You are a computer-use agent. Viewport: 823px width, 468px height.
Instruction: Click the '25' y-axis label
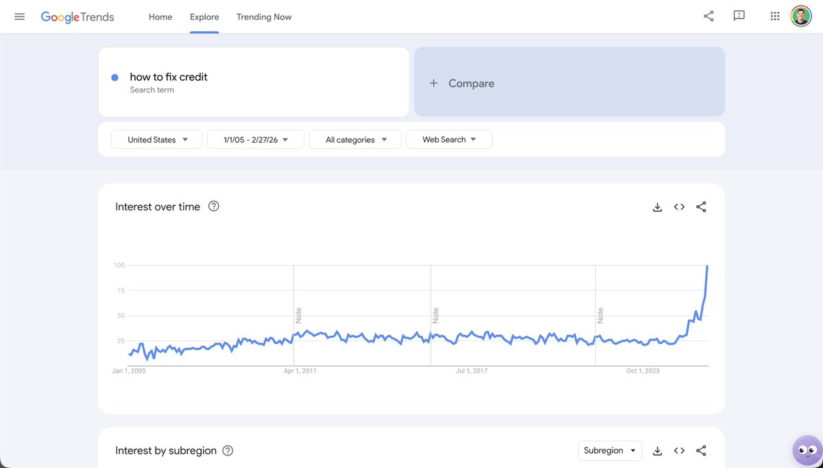[x=121, y=341]
